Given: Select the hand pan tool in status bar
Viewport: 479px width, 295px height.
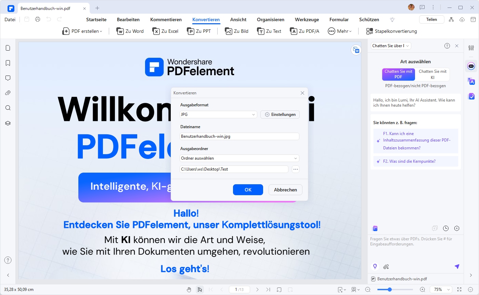Looking at the screenshot, I should 189,290.
